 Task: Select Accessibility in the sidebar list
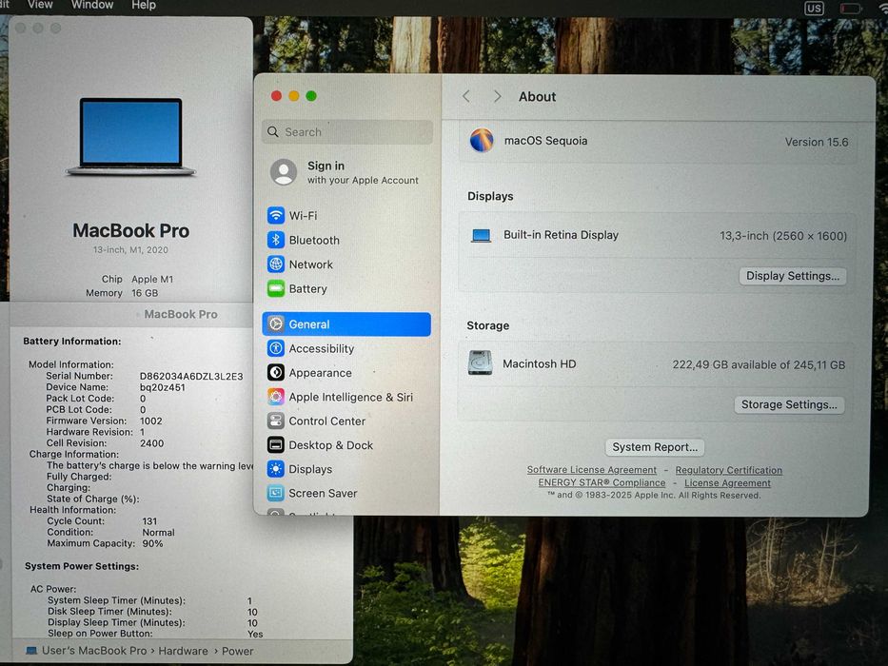coord(346,348)
